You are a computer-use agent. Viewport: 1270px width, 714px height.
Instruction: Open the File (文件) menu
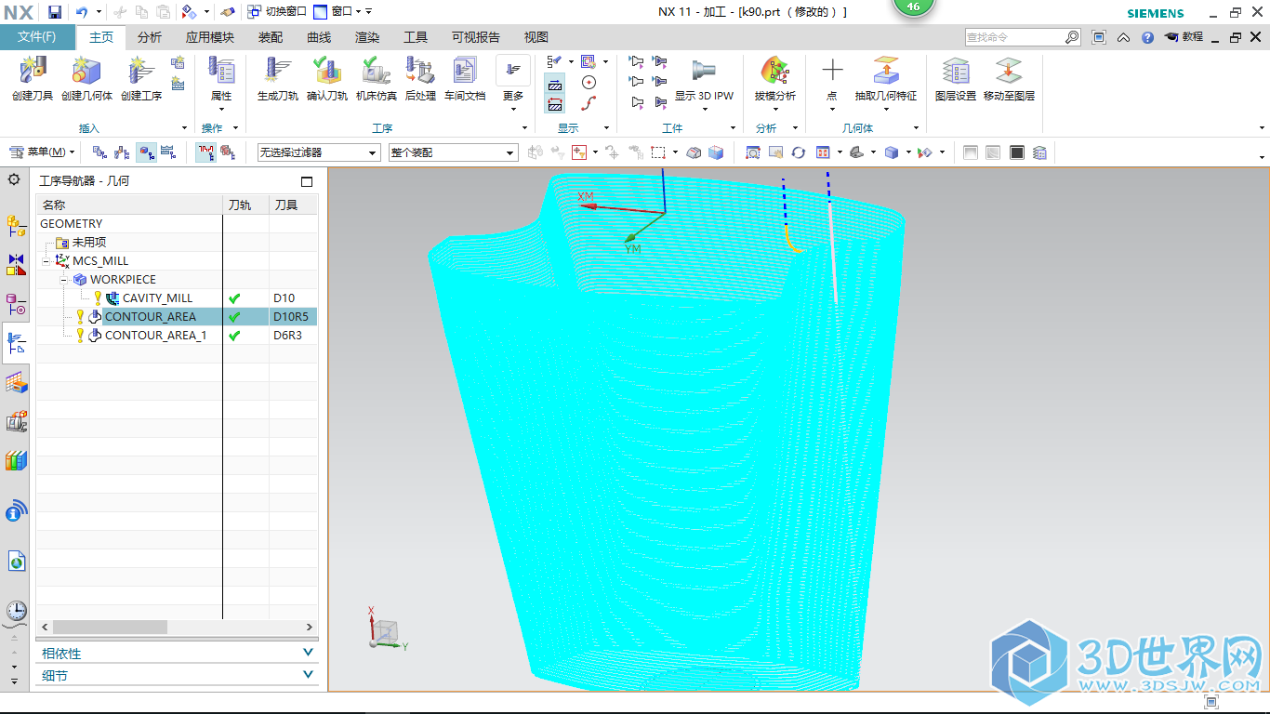37,37
